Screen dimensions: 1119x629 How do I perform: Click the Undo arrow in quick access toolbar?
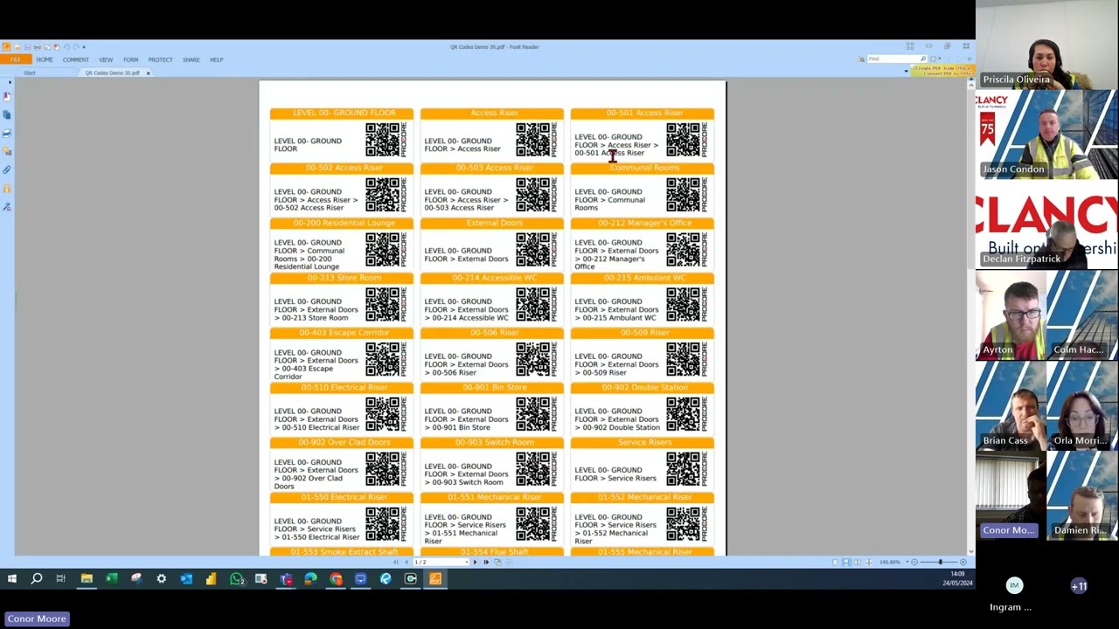coord(66,47)
